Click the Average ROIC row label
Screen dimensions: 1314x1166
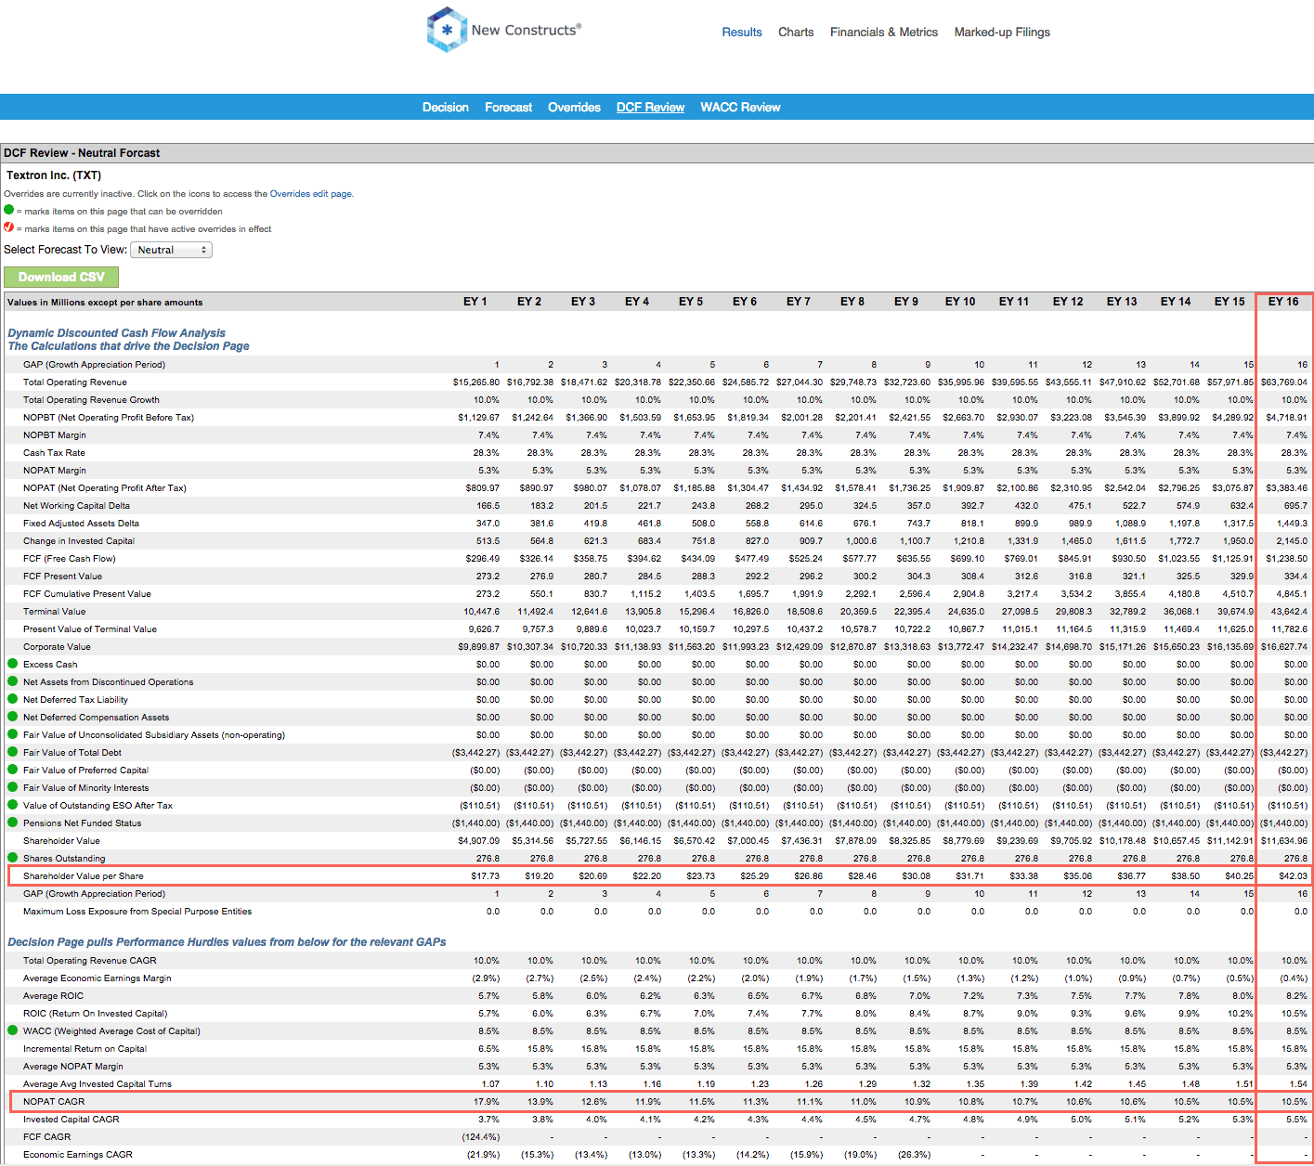(53, 995)
